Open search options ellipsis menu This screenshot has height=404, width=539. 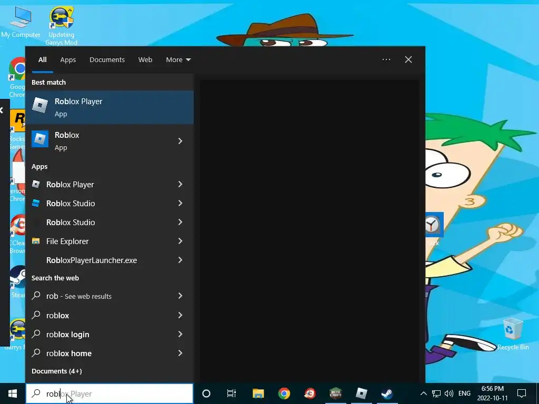(386, 59)
